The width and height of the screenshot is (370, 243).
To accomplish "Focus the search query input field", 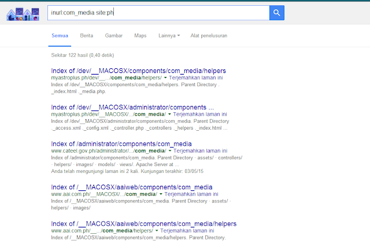I will pyautogui.click(x=158, y=13).
